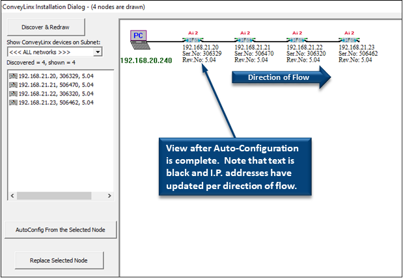Select the Ai2 node icon at 192.168.21.23
This screenshot has height=278, width=403.
click(349, 40)
